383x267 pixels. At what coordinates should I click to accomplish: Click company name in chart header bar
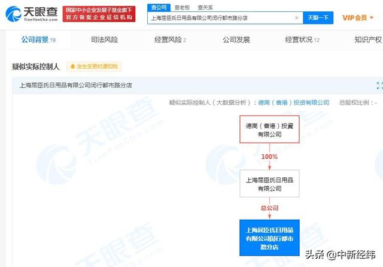click(x=76, y=85)
